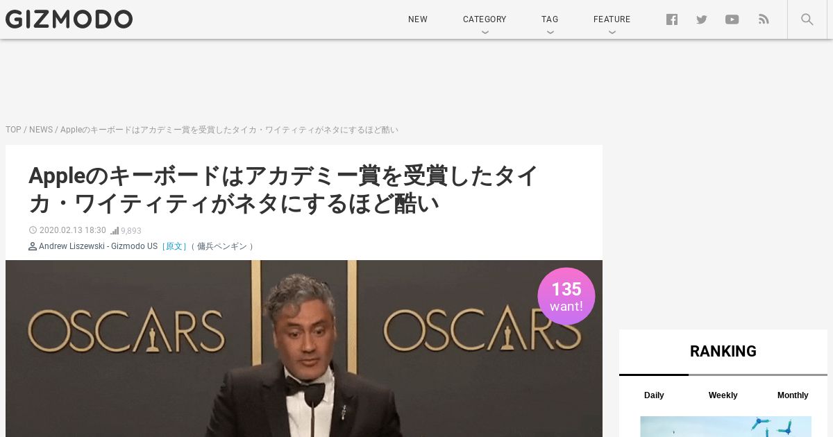Viewport: 833px width, 437px height.
Task: Open the Gizmodo Twitter icon
Action: coord(702,19)
